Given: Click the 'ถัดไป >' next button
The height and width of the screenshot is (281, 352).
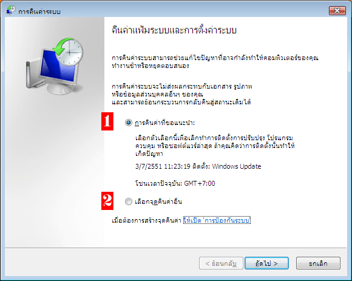Looking at the screenshot, I should pos(266,263).
